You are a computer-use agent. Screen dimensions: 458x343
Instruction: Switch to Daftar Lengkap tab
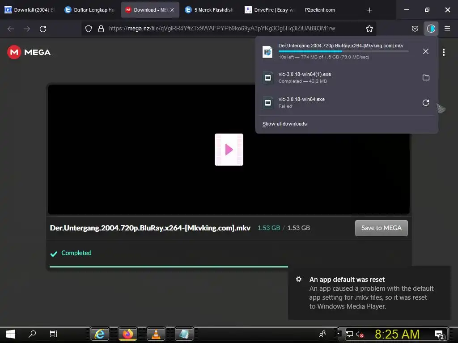[x=89, y=10]
